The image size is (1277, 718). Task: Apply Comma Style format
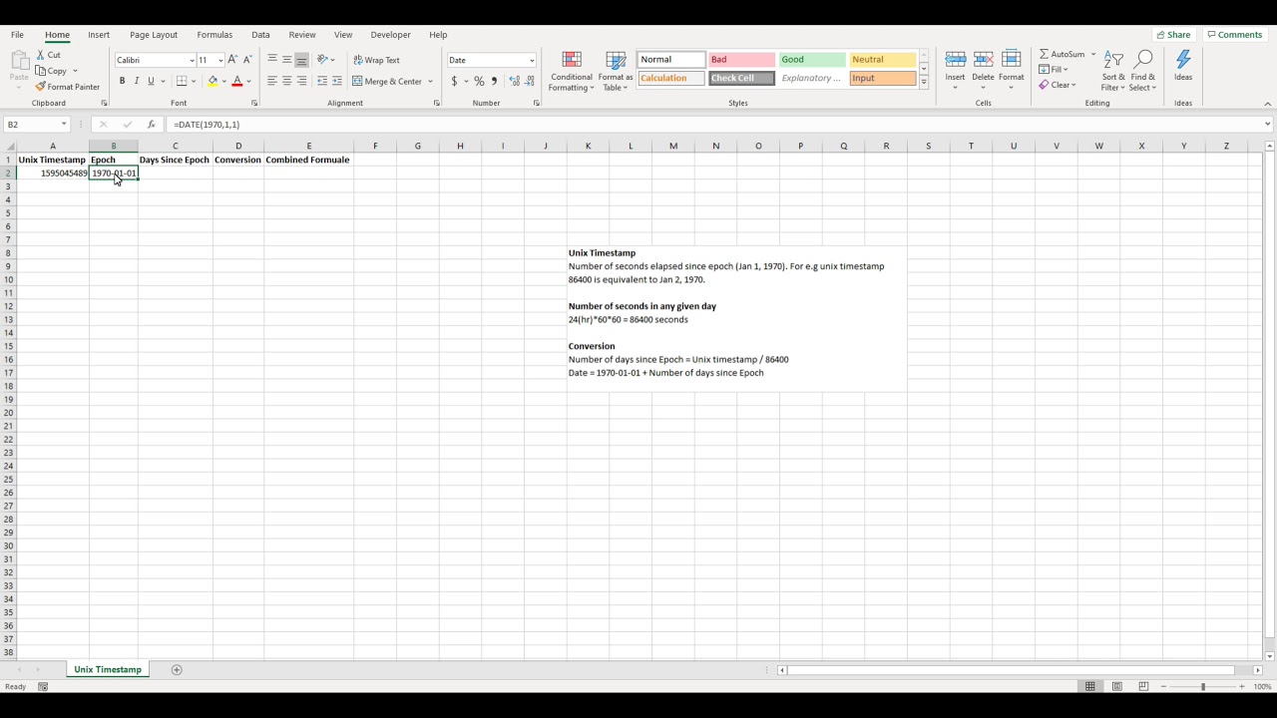(x=494, y=81)
